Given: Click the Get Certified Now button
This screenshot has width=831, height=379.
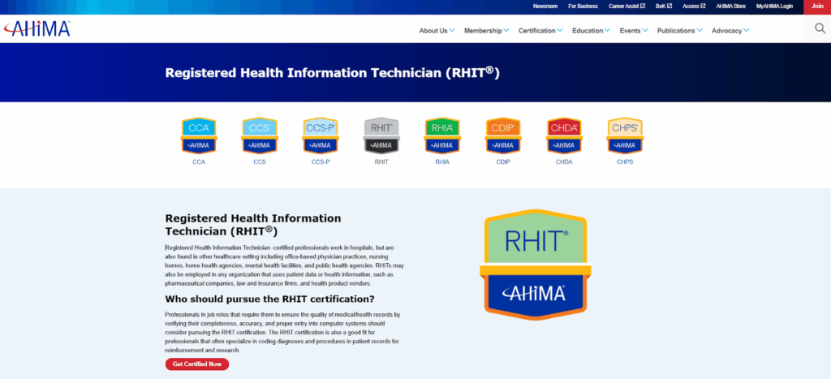Looking at the screenshot, I should pos(197,364).
